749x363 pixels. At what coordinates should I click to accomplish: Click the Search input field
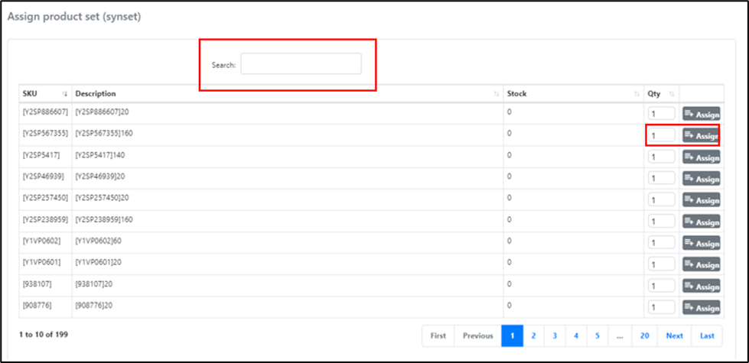[x=301, y=64]
